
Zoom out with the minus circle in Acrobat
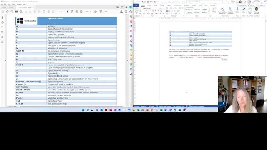pyautogui.click(x=76, y=12)
